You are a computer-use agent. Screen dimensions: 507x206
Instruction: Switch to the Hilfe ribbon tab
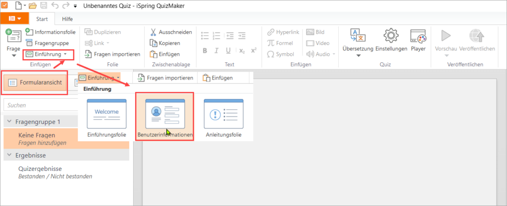pos(67,19)
